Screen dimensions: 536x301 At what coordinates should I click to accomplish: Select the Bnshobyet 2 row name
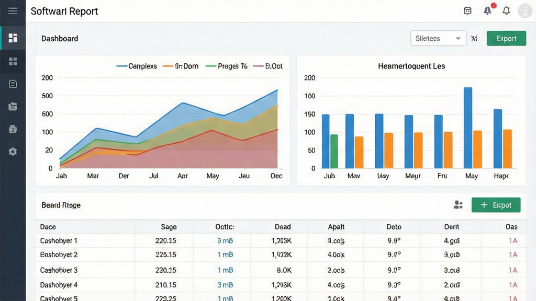[59, 254]
